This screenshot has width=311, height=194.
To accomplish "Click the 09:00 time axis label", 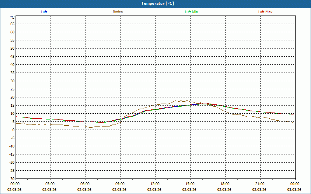I will tap(120, 184).
